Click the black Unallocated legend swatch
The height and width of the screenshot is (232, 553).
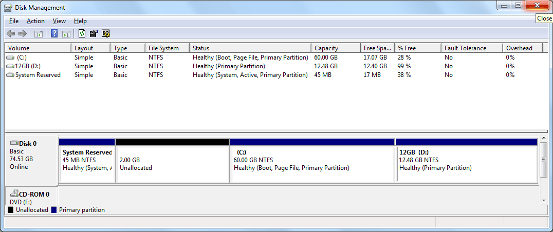[11, 210]
